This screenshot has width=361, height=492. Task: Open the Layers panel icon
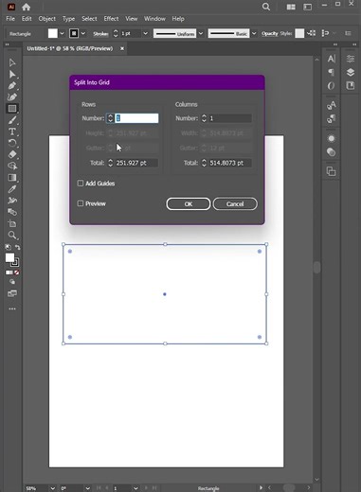click(351, 72)
